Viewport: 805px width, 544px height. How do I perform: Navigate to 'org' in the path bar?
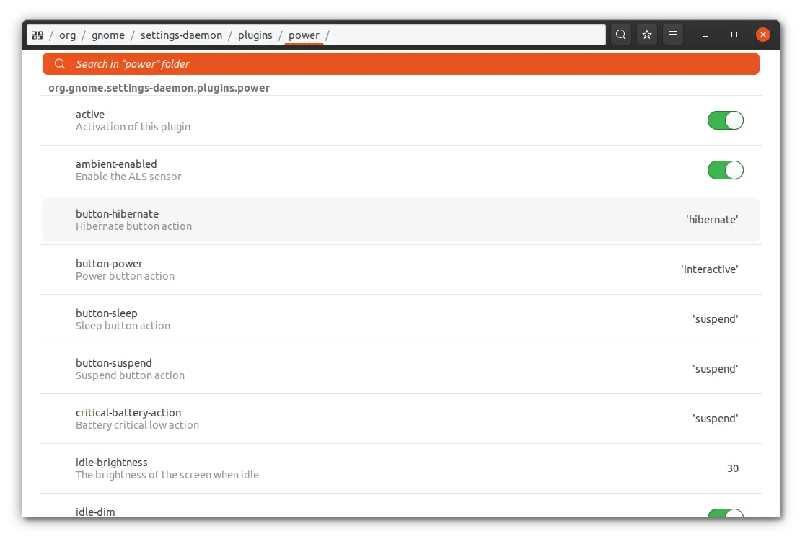pos(67,35)
